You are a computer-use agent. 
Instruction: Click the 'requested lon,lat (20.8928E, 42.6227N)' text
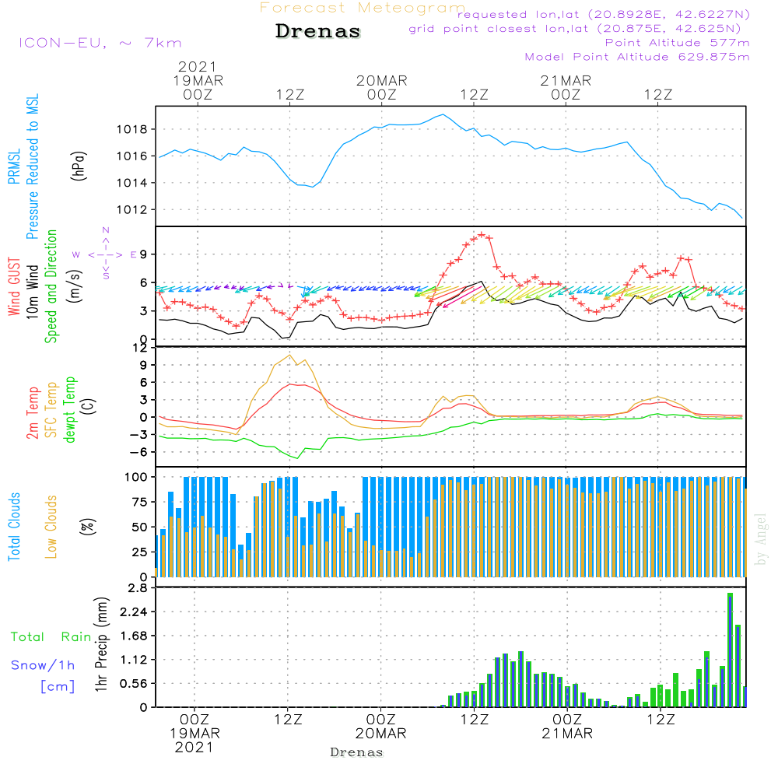tap(604, 14)
